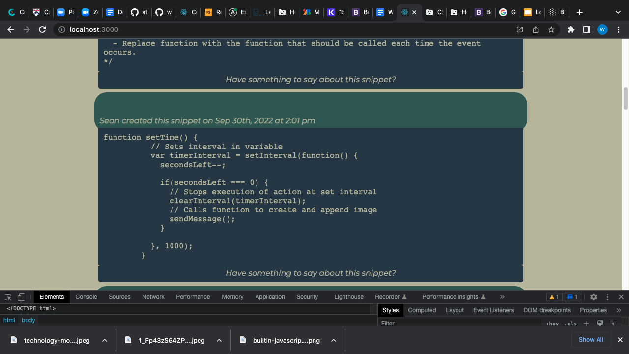Open a new browser tab
This screenshot has width=629, height=354.
(x=580, y=12)
